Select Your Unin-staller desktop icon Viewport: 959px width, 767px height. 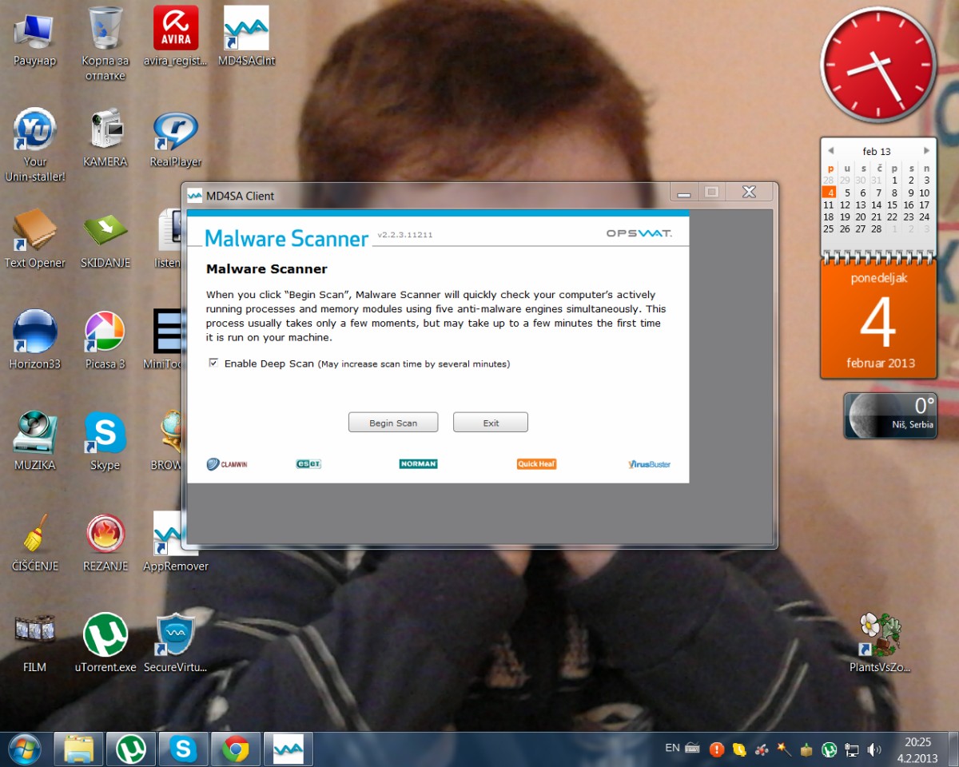34,145
